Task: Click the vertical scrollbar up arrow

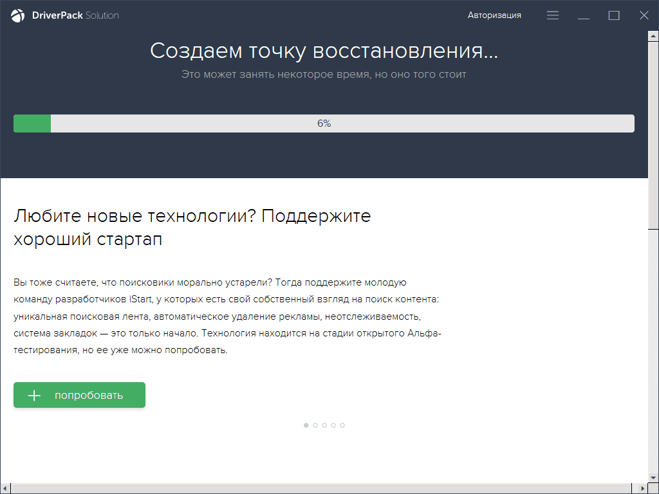Action: [653, 37]
